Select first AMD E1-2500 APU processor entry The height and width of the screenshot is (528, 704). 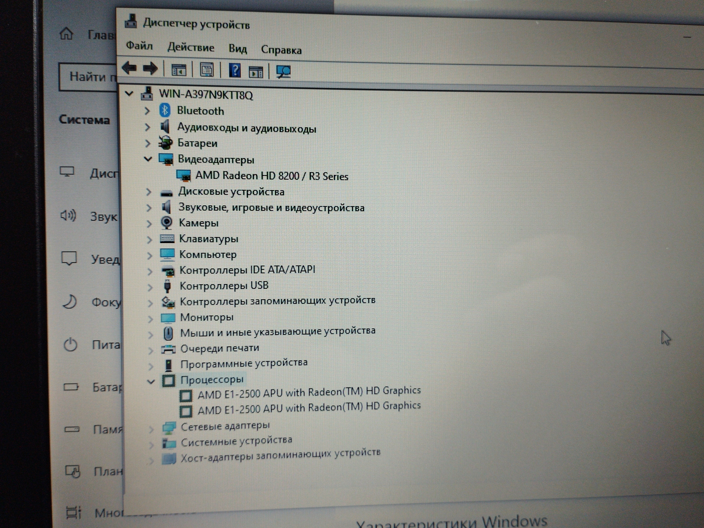coord(309,393)
